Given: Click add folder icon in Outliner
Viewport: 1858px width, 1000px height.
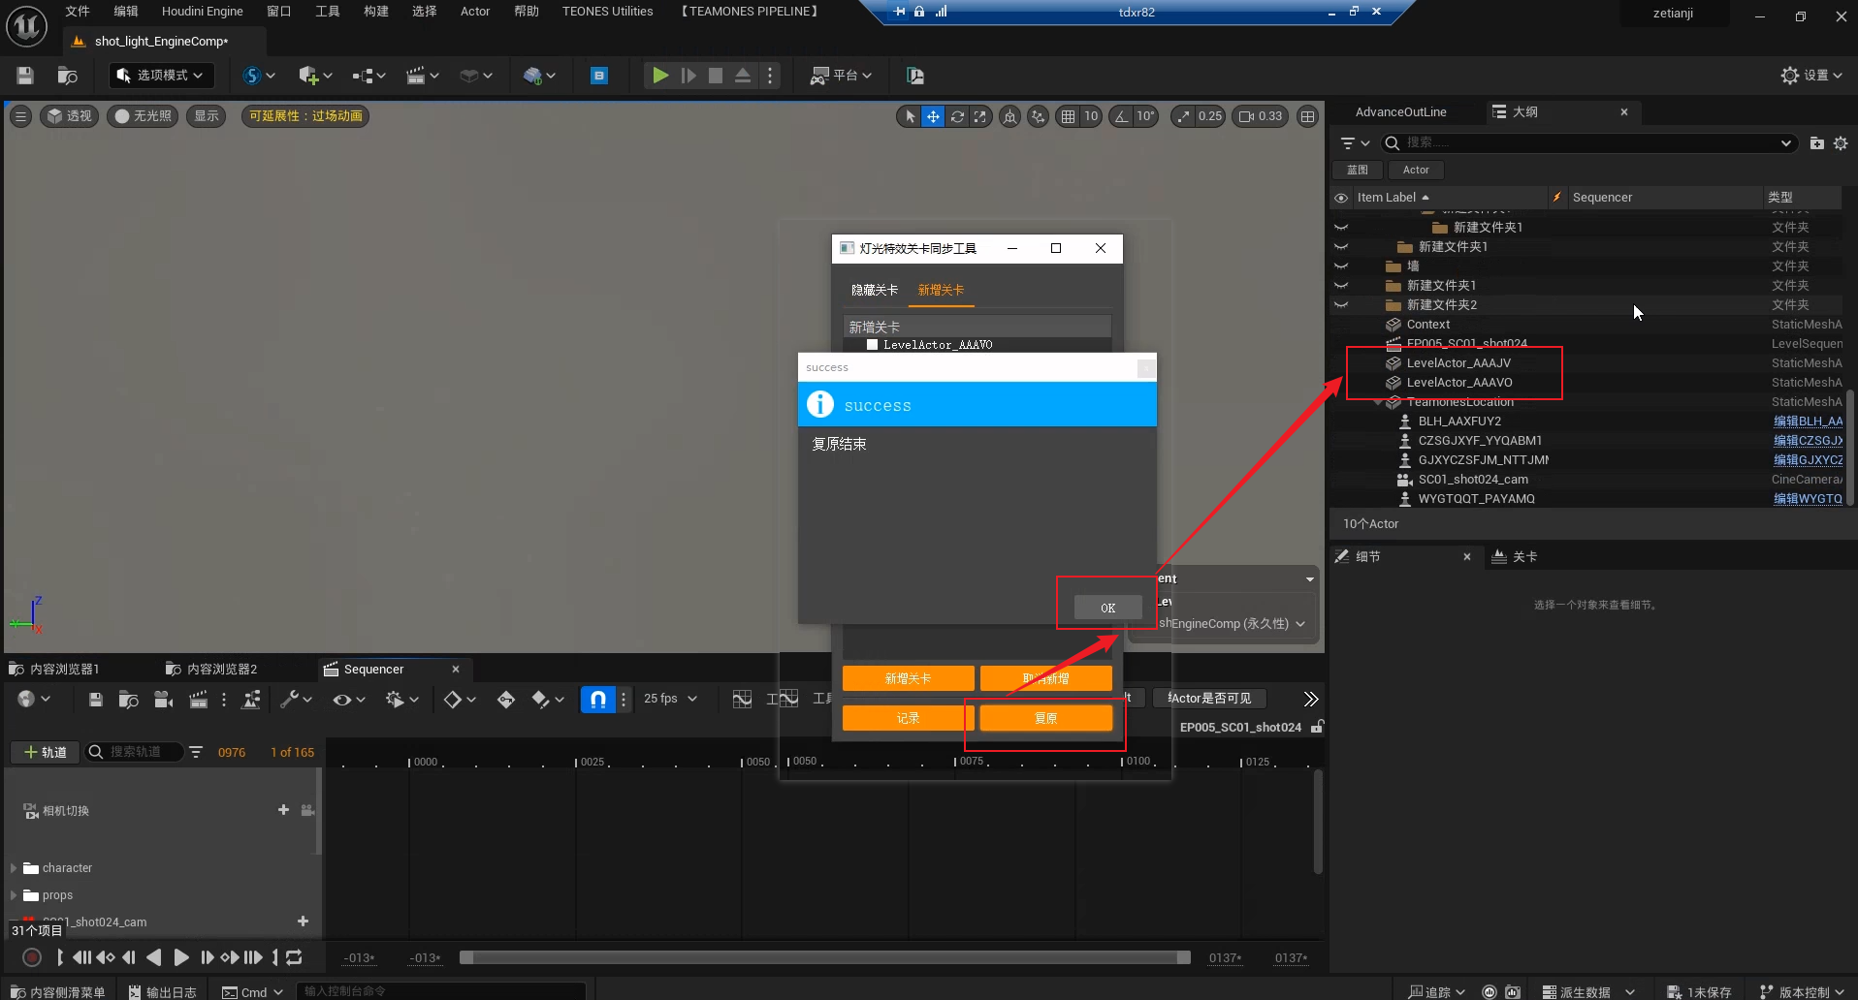Looking at the screenshot, I should point(1816,143).
